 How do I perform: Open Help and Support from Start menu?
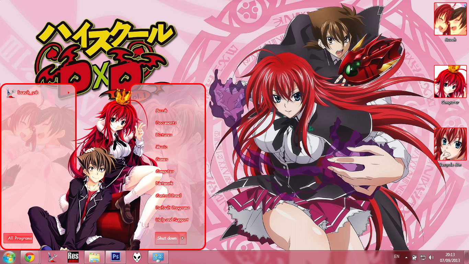172,220
